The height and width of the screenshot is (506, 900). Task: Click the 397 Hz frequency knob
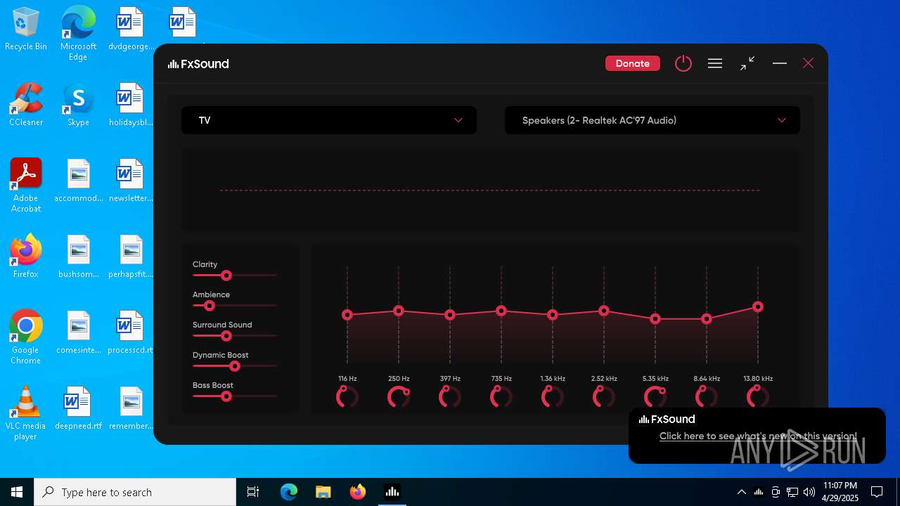point(450,397)
